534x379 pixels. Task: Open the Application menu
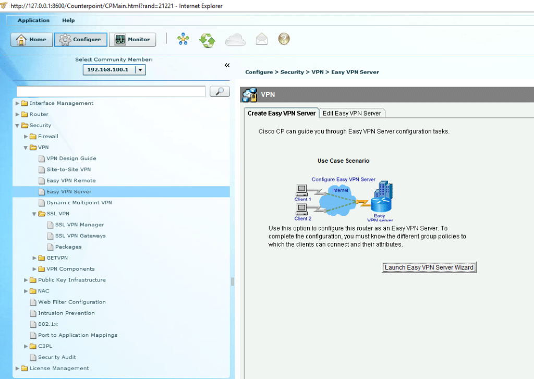point(33,20)
